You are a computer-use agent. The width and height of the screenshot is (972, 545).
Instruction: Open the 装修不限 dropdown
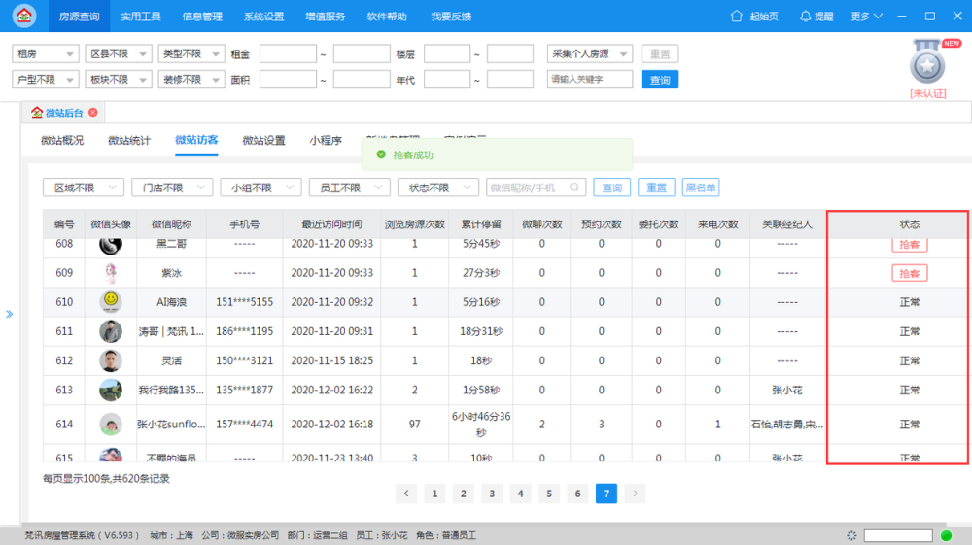(x=191, y=80)
